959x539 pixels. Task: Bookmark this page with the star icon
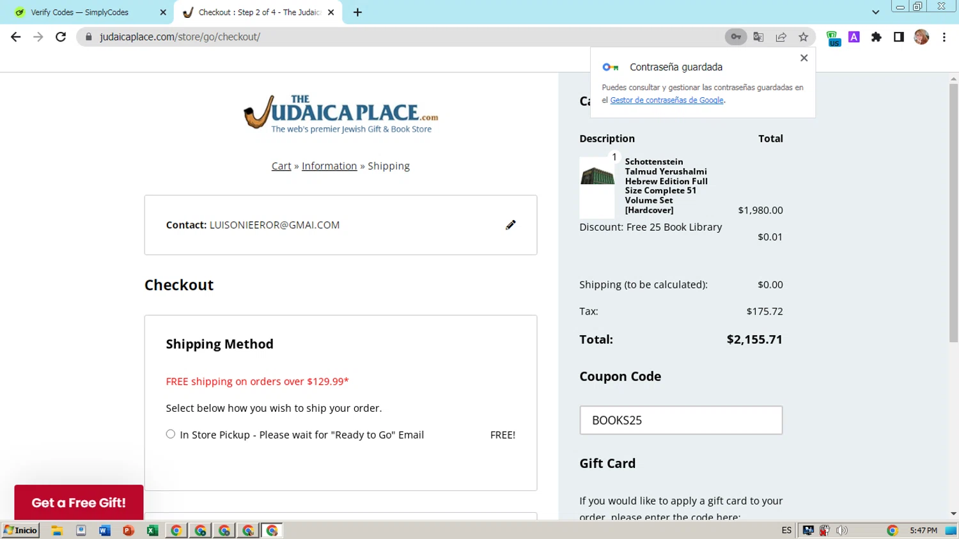[x=804, y=37]
